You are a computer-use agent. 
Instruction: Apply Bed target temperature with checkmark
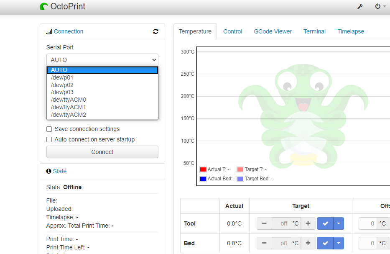(325, 243)
